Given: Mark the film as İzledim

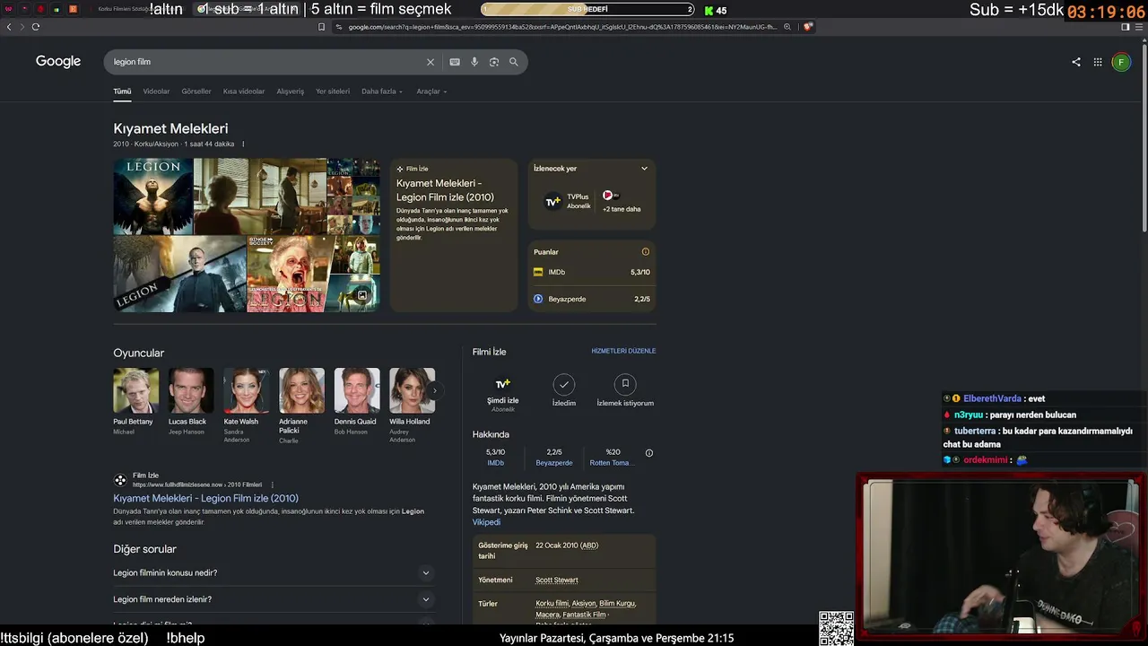Looking at the screenshot, I should pyautogui.click(x=564, y=391).
